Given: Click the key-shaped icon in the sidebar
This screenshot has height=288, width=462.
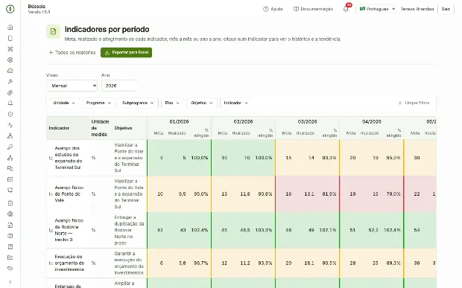Looking at the screenshot, I should (10, 147).
